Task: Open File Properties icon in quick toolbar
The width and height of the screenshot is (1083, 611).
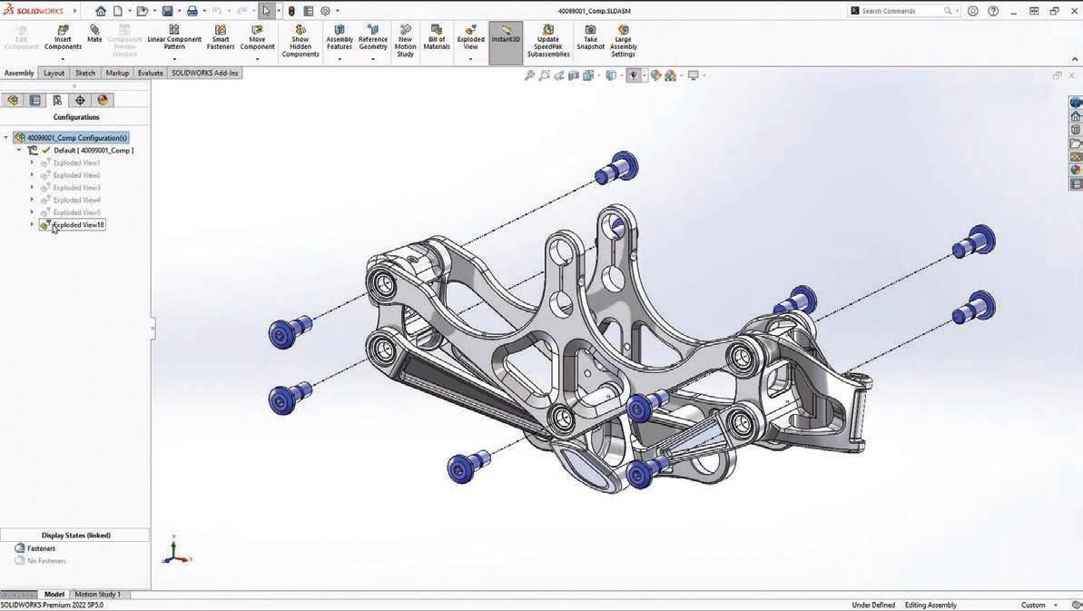Action: coord(308,11)
